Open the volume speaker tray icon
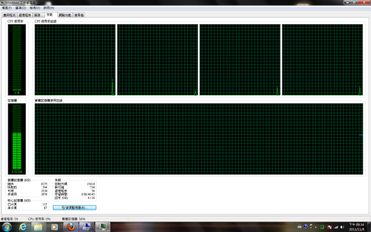Image resolution: width=371 pixels, height=232 pixels. click(x=342, y=227)
